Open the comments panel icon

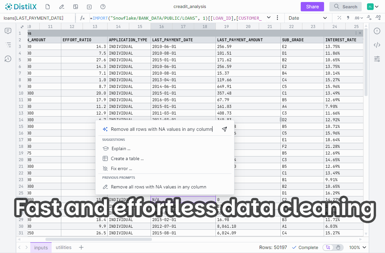click(x=8, y=31)
